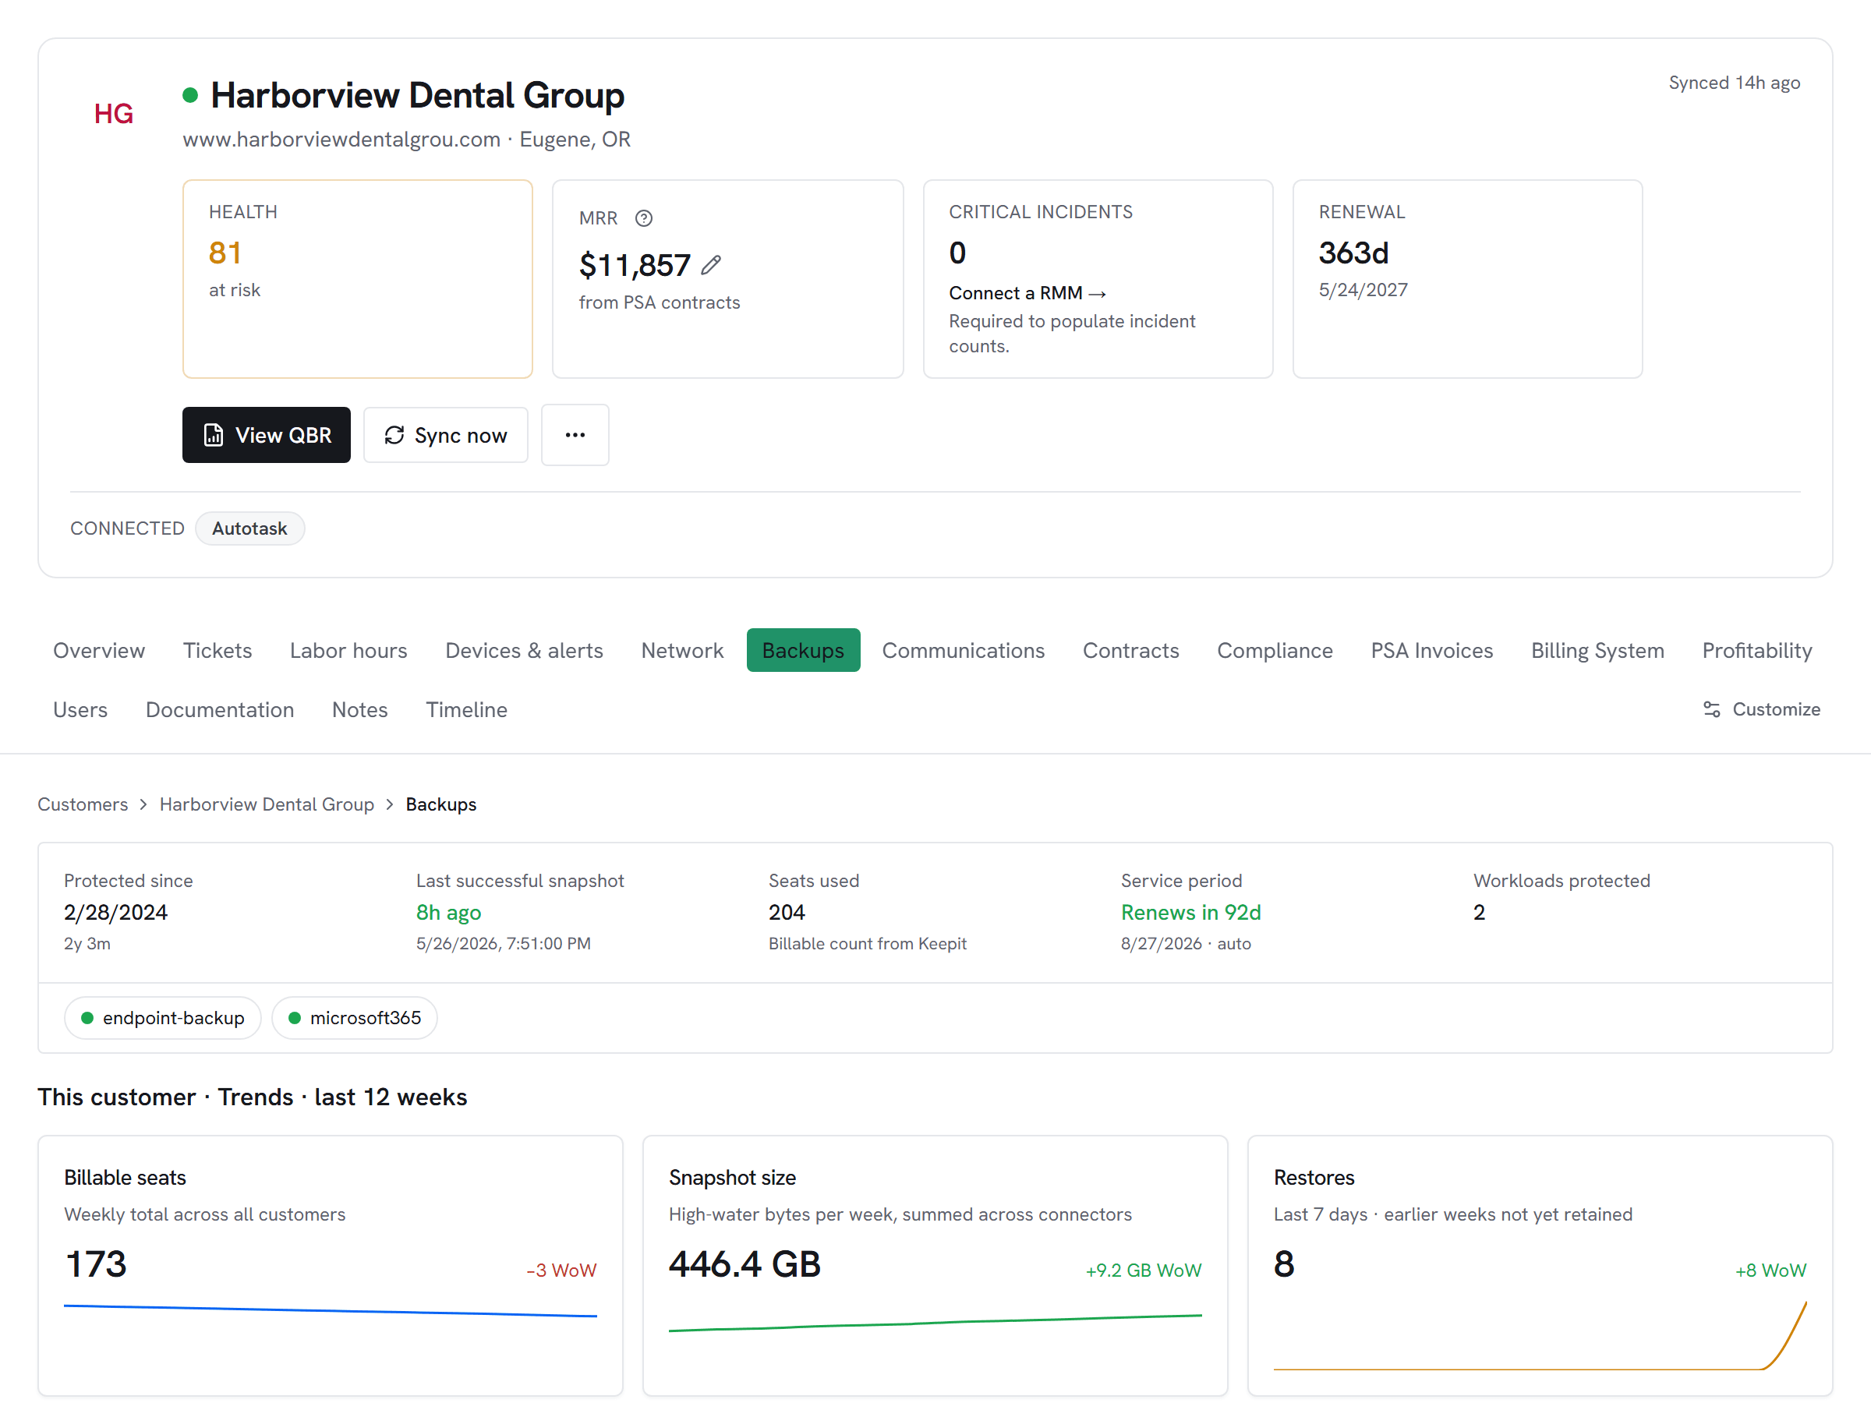
Task: Edit MRR using the pencil icon
Action: 711,265
